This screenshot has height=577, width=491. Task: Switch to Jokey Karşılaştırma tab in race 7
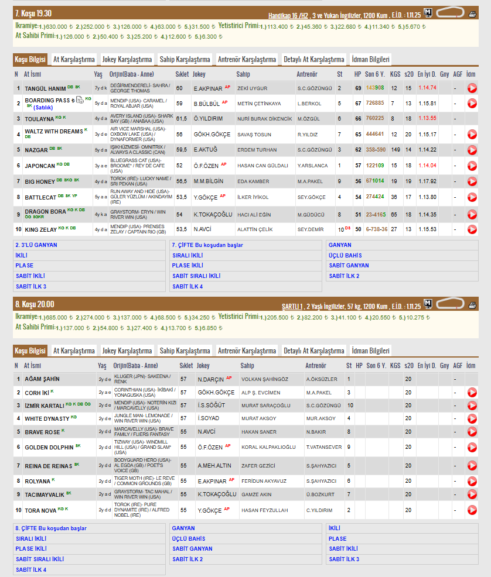(x=127, y=59)
